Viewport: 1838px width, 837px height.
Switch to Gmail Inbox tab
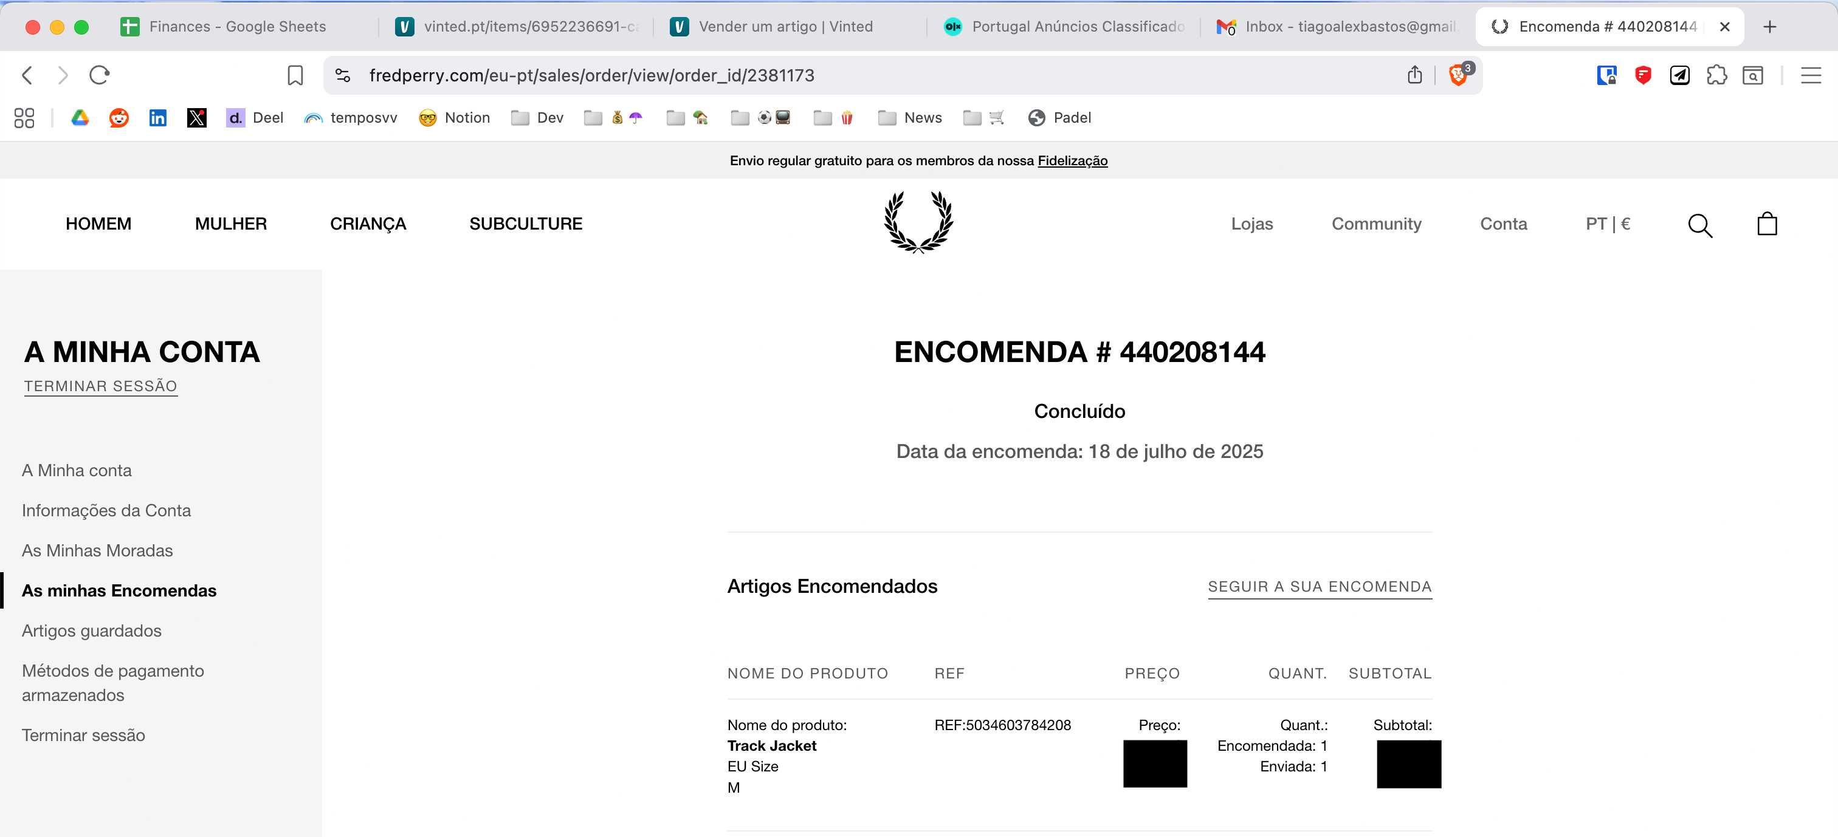(x=1337, y=26)
